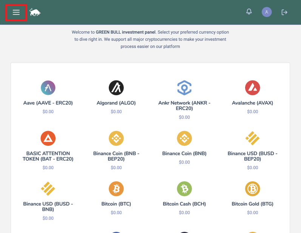This screenshot has height=233, width=301.
Task: Open the Binance USD (BUSD - BNB) label
Action: (x=48, y=207)
